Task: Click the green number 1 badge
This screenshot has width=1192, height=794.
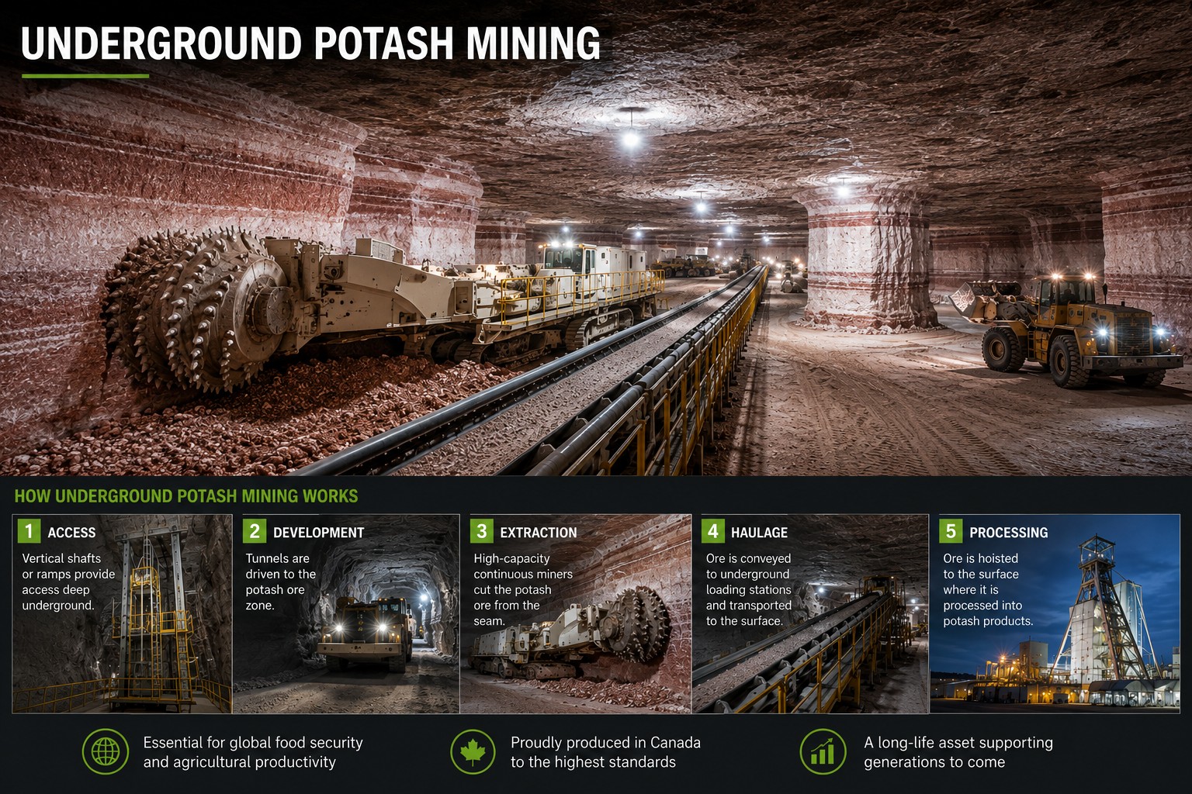Action: tap(29, 531)
